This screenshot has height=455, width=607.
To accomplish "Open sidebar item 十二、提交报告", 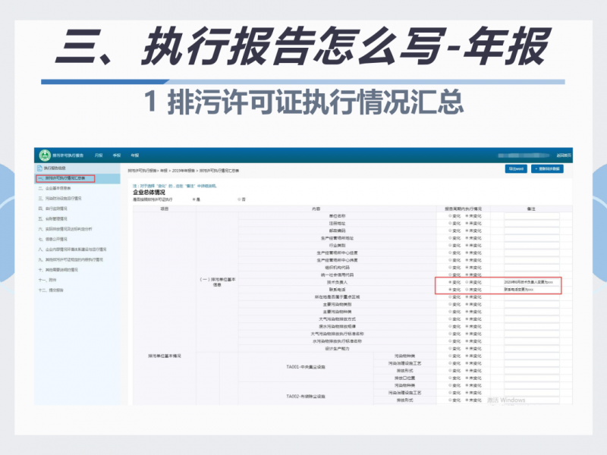I will 51,290.
